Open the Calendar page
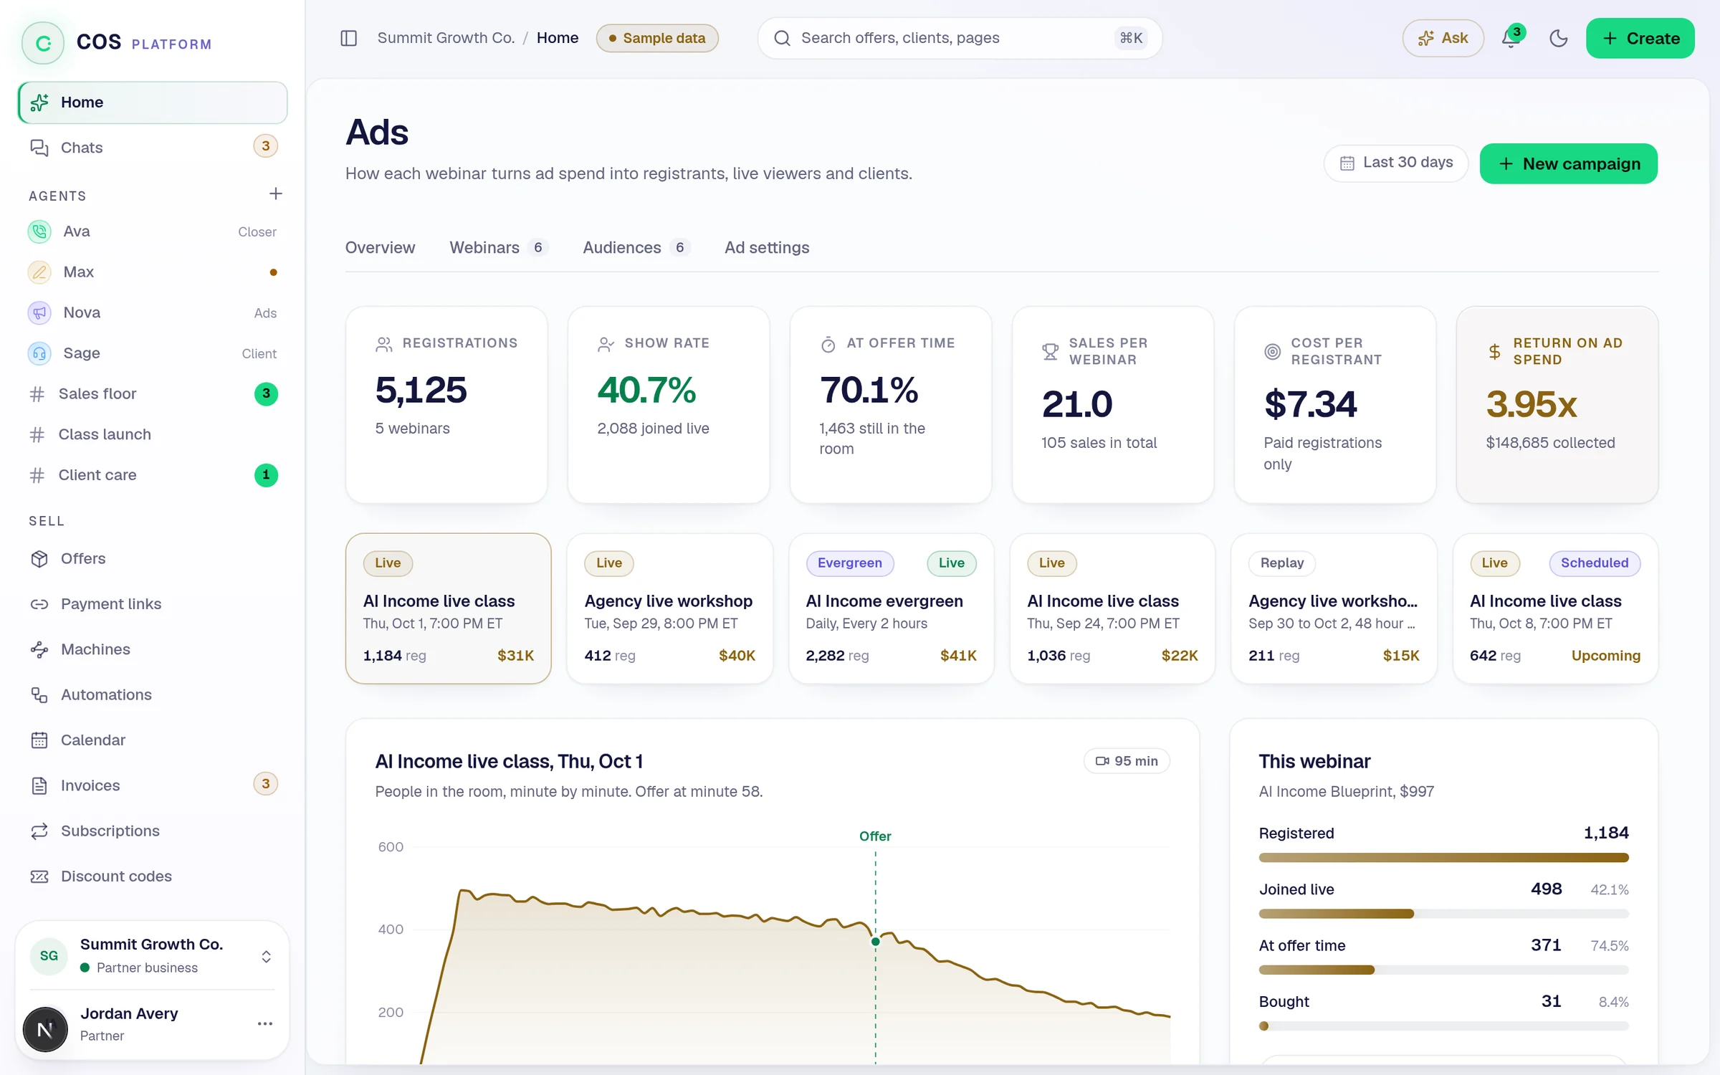This screenshot has height=1075, width=1720. [x=153, y=740]
